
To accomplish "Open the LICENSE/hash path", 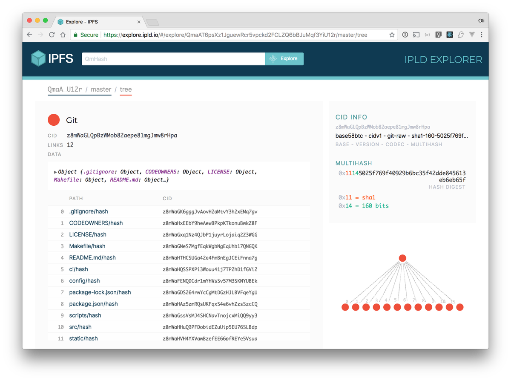I will [x=88, y=234].
